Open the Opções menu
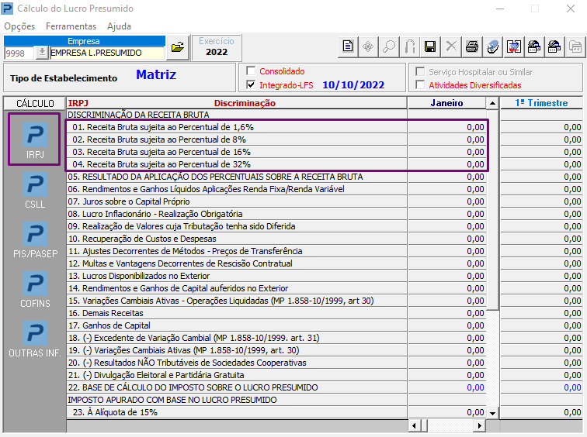 [19, 26]
